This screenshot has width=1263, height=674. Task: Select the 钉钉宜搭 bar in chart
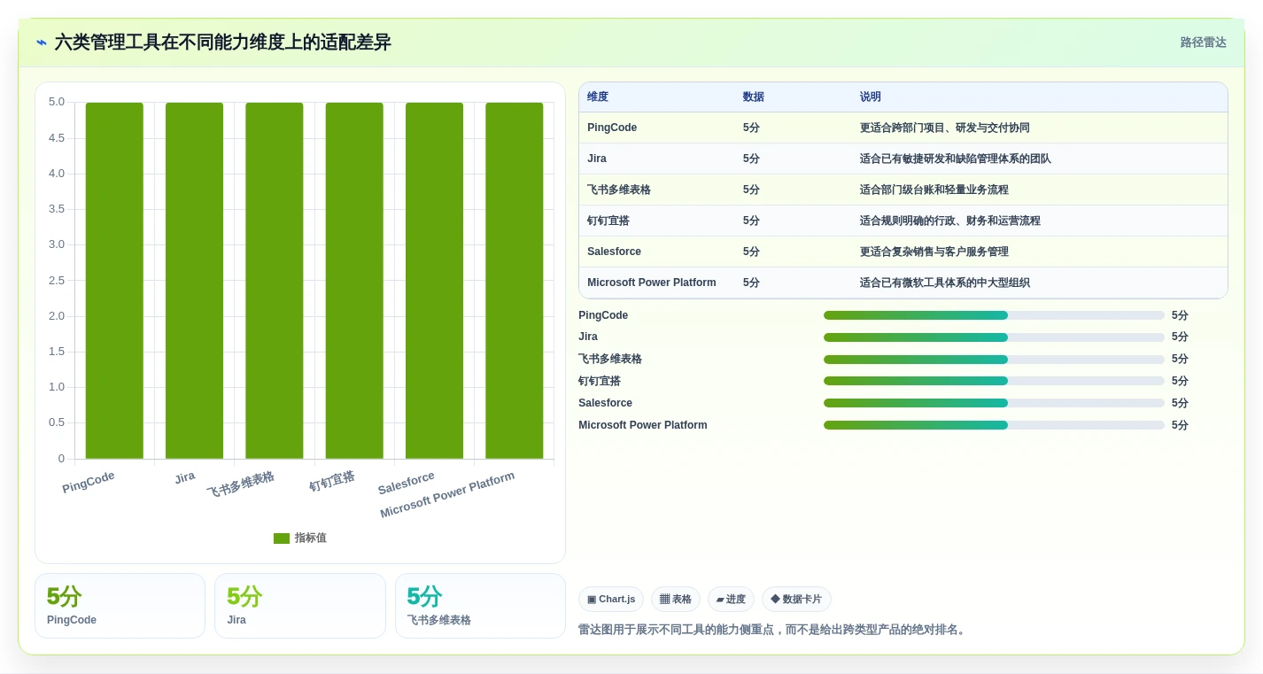pos(354,281)
